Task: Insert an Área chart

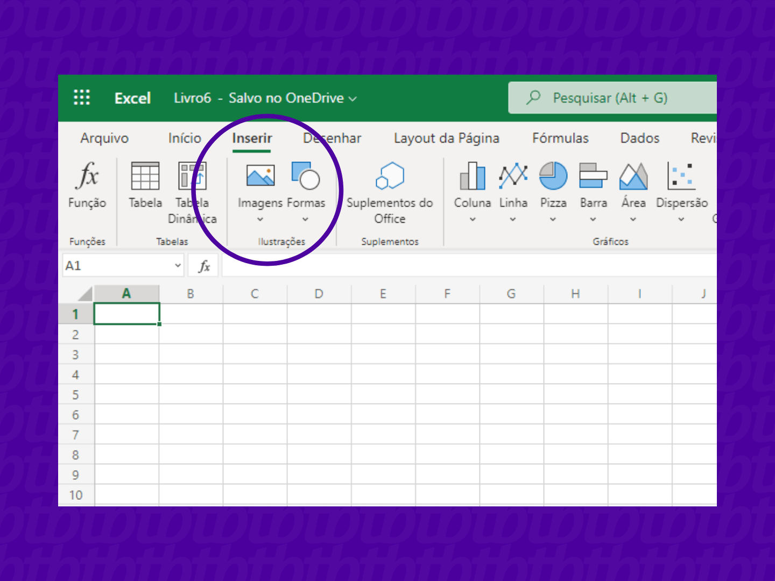Action: point(633,183)
